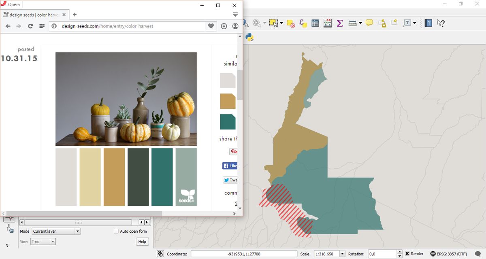Click the purple statistical summary sigma icon
Image resolution: width=486 pixels, height=259 pixels.
click(340, 23)
